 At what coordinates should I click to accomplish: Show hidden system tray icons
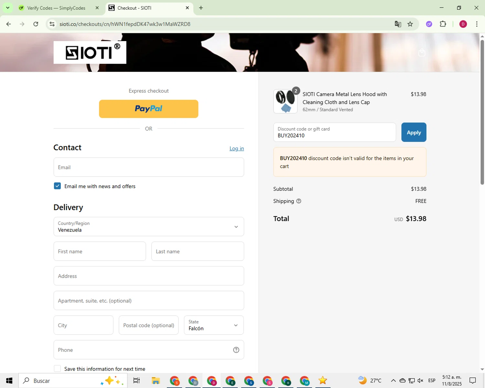tap(393, 381)
